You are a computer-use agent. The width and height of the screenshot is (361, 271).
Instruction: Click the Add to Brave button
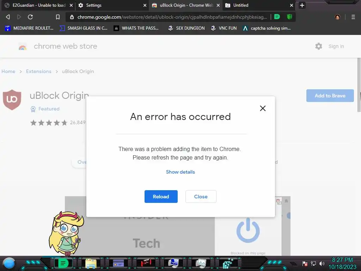(x=330, y=96)
